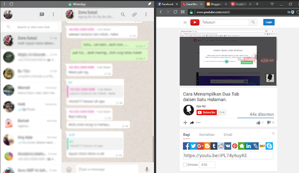The height and width of the screenshot is (173, 299).
Task: Share video to Facebook
Action: pyautogui.click(x=186, y=146)
